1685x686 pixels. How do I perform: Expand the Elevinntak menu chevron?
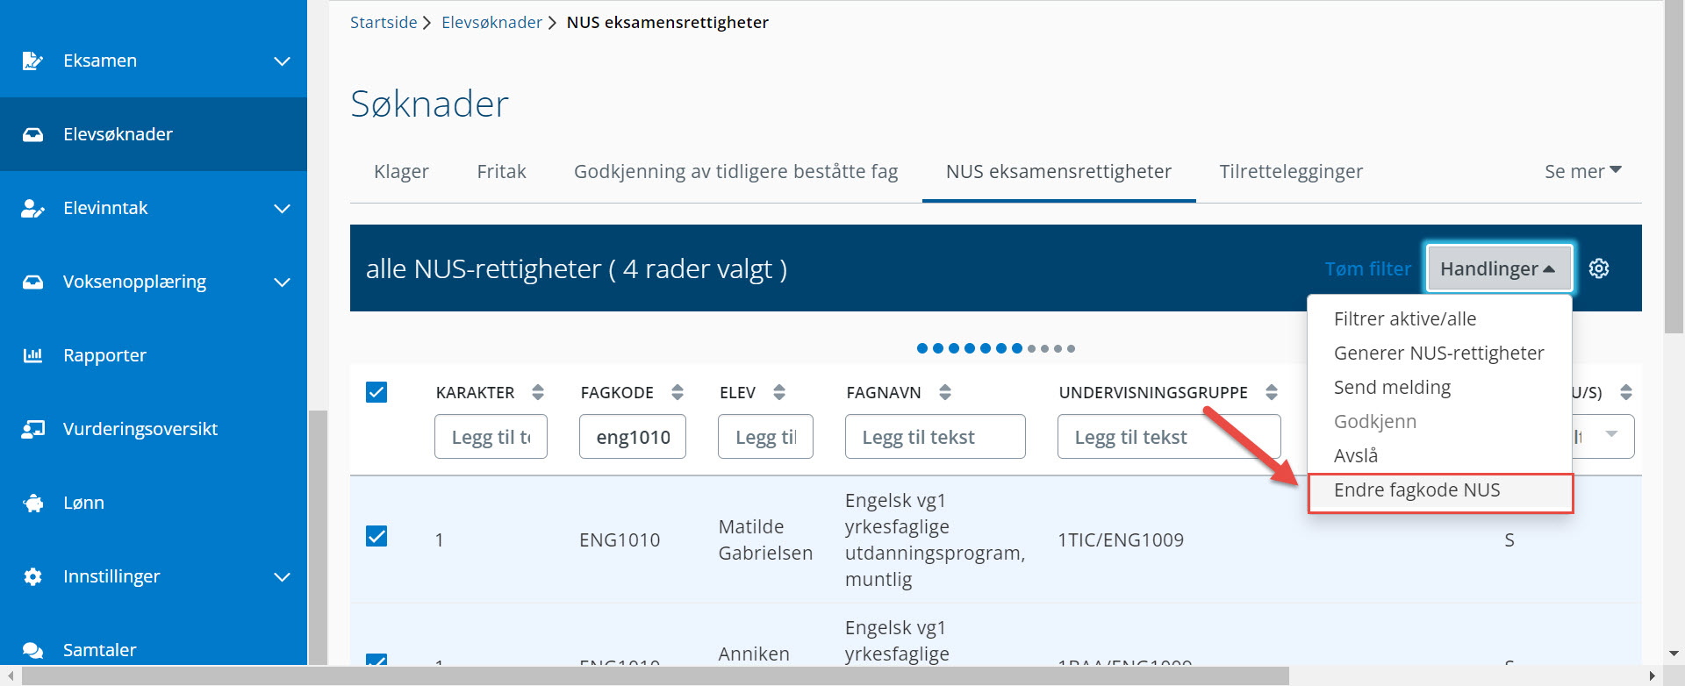pyautogui.click(x=282, y=208)
